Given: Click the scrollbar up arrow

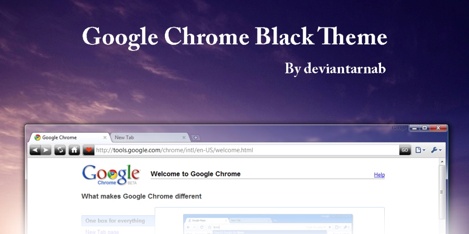Looking at the screenshot, I should click(442, 162).
